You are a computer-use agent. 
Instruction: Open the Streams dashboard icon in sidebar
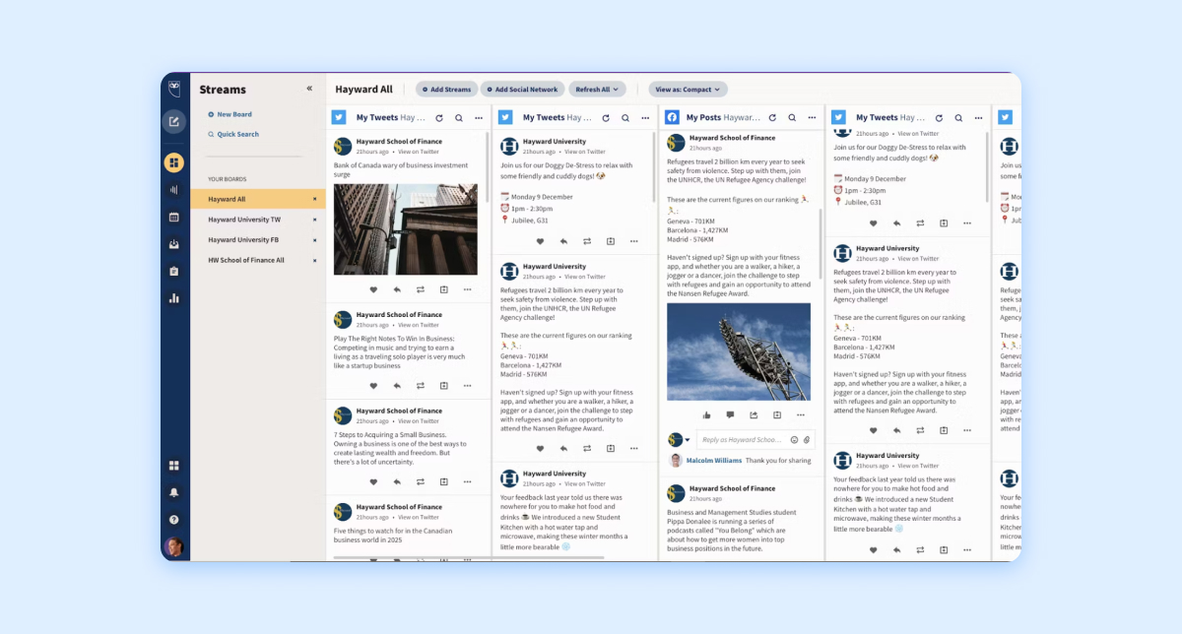click(x=173, y=162)
